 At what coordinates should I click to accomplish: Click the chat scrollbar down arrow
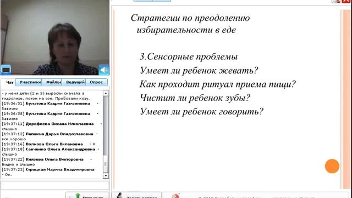pyautogui.click(x=106, y=176)
